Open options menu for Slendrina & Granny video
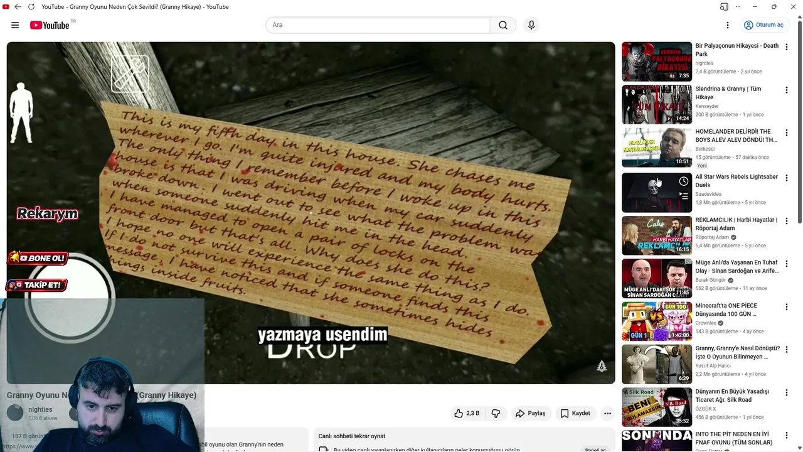The width and height of the screenshot is (803, 452). click(787, 90)
